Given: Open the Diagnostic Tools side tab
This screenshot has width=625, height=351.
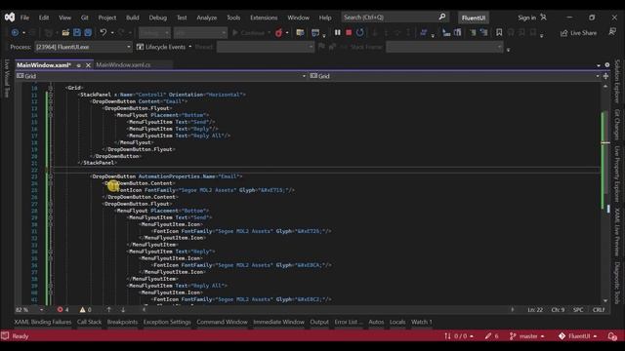Looking at the screenshot, I should (617, 283).
